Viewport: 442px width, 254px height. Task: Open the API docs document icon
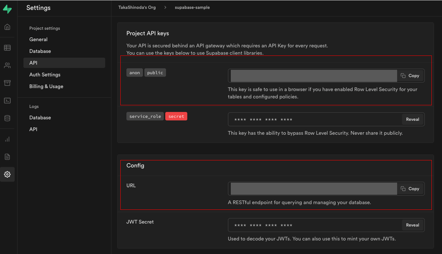[7, 157]
